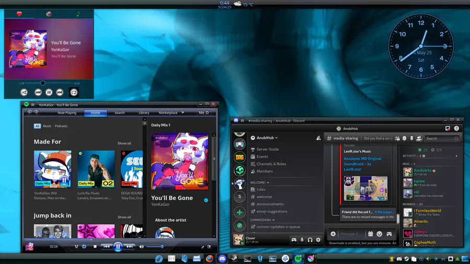470x264 pixels.
Task: Toggle repeat in Spotify player bar
Action: click(84, 247)
